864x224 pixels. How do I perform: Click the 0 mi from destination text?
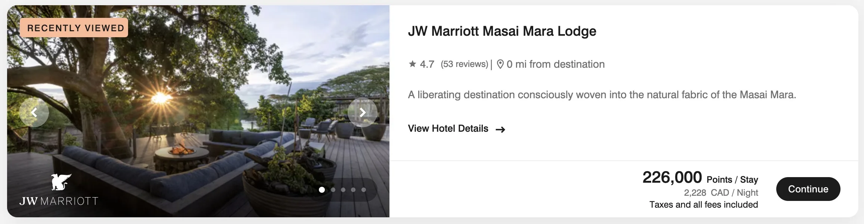556,64
